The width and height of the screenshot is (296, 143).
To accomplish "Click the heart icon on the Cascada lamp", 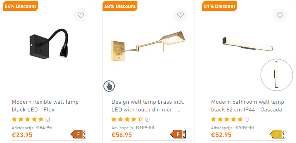I will point(280,15).
